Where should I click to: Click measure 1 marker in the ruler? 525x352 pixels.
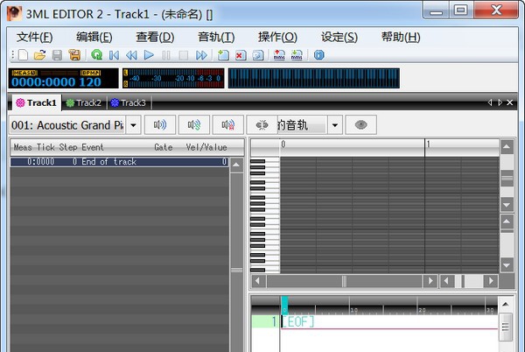click(x=429, y=144)
